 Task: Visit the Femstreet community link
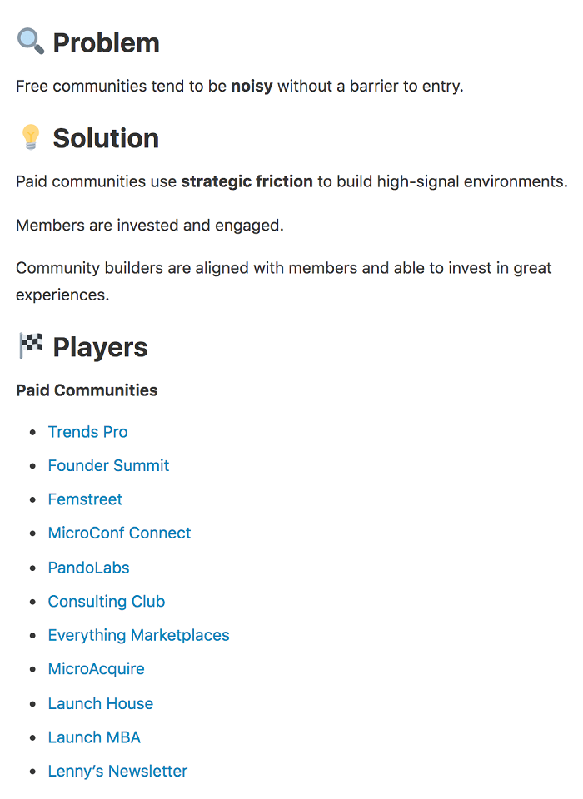[x=85, y=499]
